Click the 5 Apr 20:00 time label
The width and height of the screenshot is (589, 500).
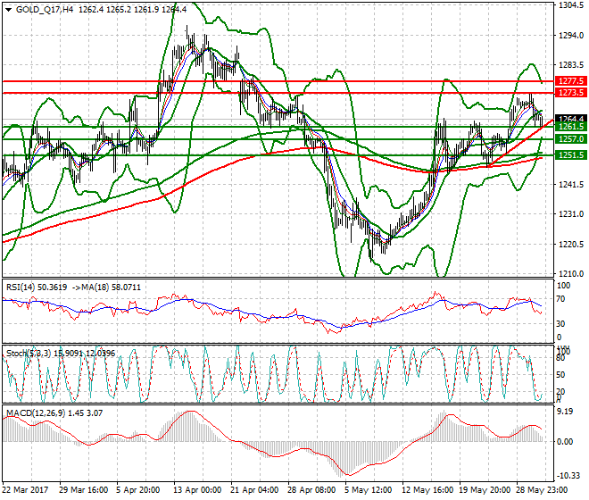click(x=137, y=490)
